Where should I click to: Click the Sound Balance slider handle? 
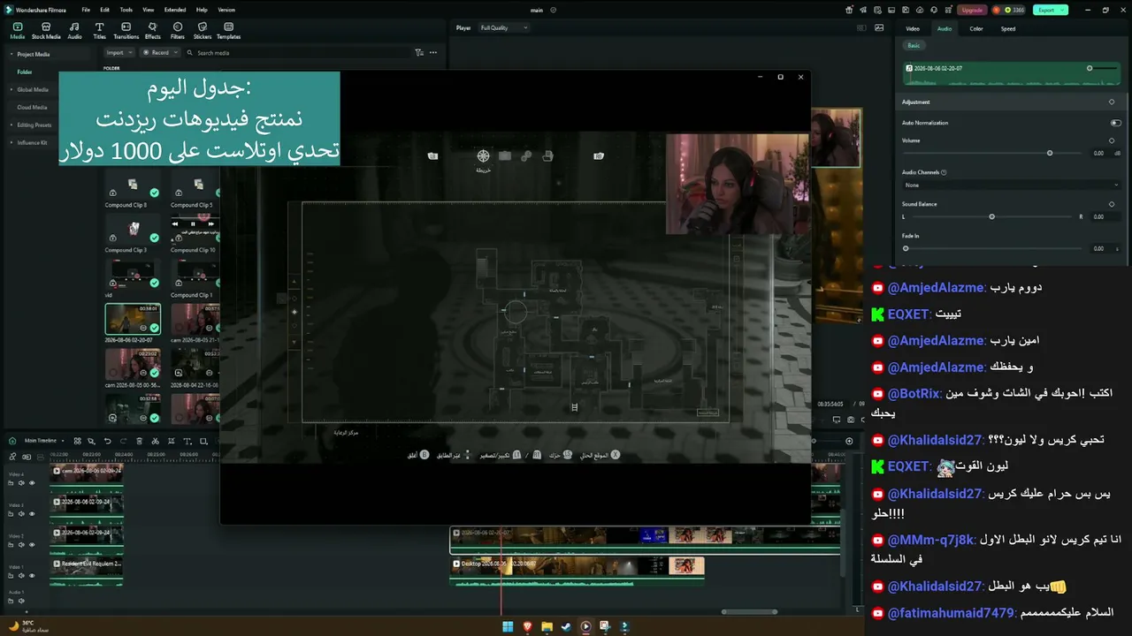click(x=991, y=216)
